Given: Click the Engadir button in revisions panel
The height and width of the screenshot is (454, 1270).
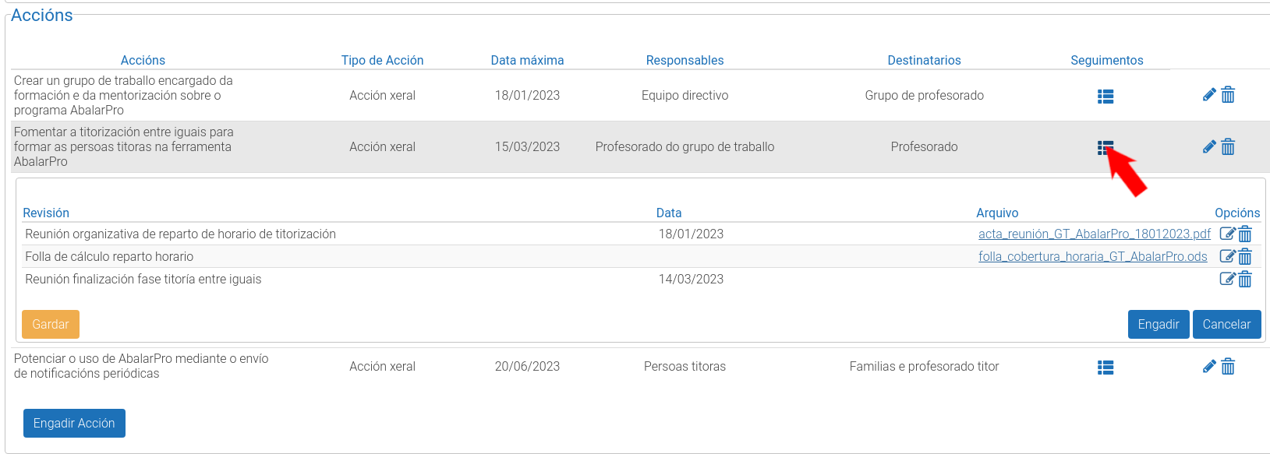Looking at the screenshot, I should [1159, 324].
